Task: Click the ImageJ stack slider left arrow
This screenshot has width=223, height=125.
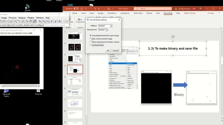Action: point(2,86)
